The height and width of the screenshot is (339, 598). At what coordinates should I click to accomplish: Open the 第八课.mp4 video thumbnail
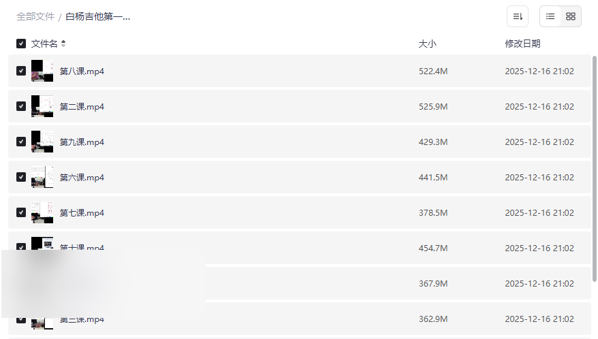[x=42, y=71]
